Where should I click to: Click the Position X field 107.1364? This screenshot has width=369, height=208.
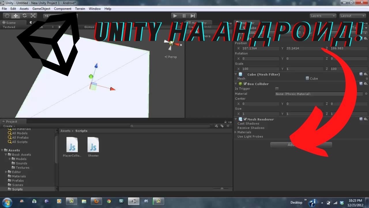coord(260,48)
